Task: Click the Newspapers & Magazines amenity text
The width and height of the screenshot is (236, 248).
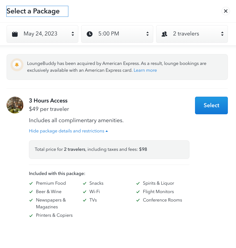Action: tap(51, 203)
